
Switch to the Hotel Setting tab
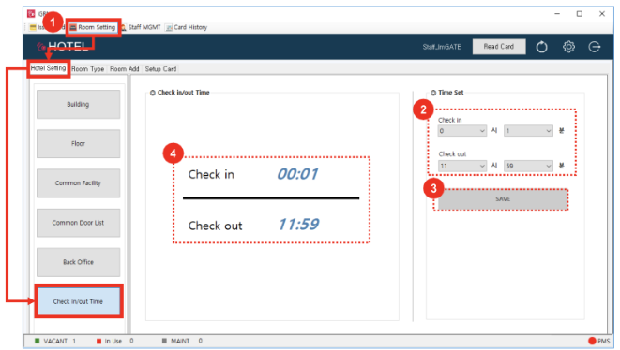pyautogui.click(x=48, y=68)
